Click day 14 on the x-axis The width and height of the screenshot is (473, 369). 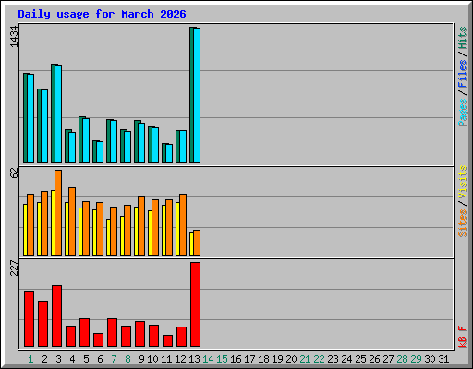[x=208, y=359]
